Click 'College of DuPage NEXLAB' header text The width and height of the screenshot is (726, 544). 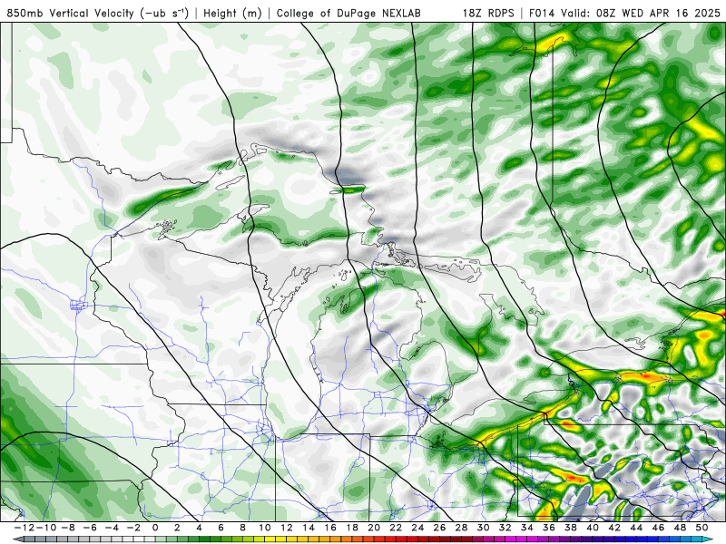pyautogui.click(x=348, y=13)
